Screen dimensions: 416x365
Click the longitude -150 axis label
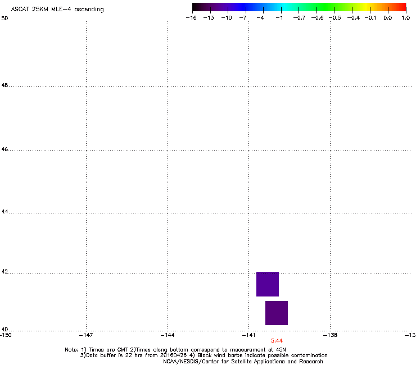coord(6,335)
